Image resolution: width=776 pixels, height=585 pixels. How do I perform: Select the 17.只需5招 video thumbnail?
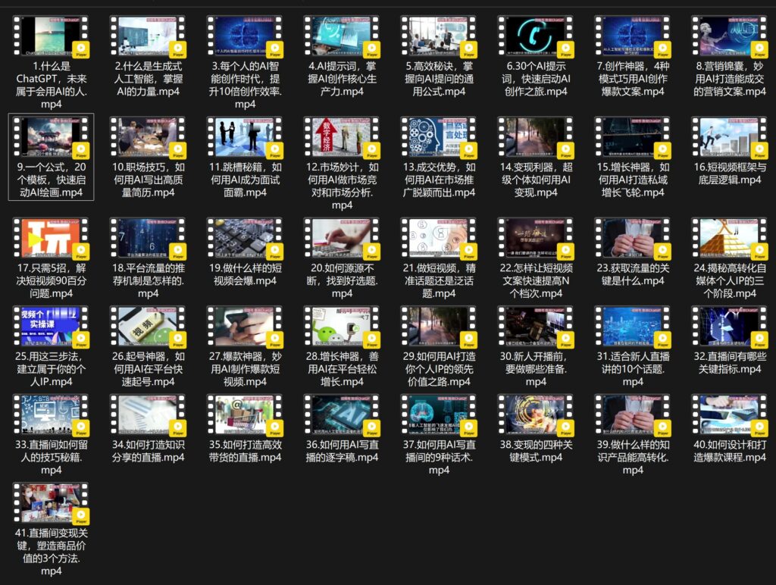tap(51, 238)
